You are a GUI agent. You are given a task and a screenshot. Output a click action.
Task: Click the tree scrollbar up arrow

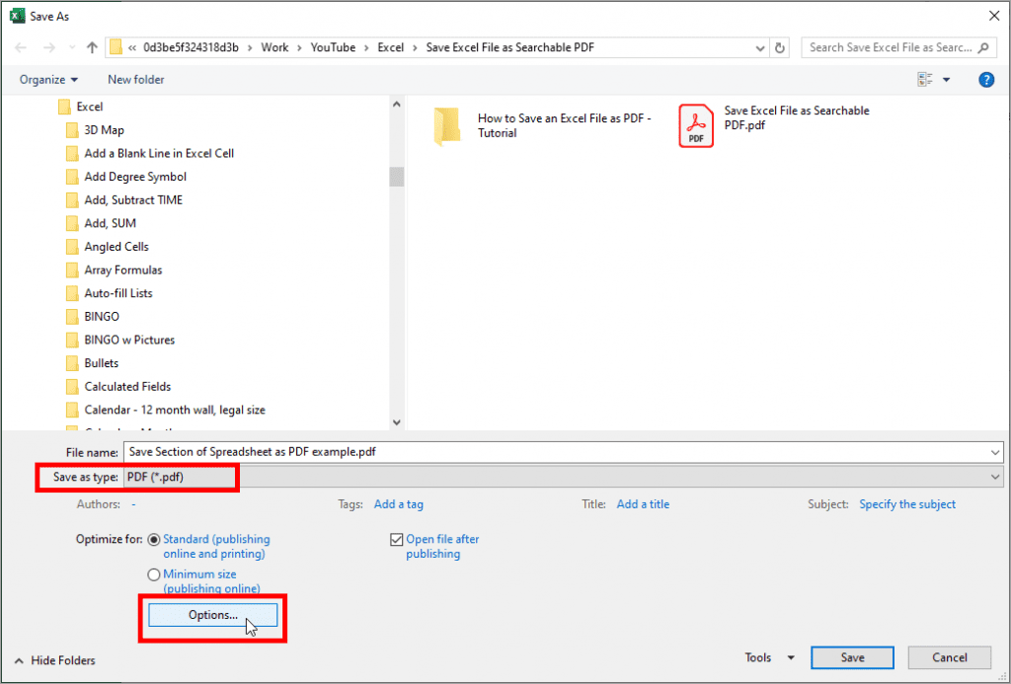pyautogui.click(x=397, y=104)
